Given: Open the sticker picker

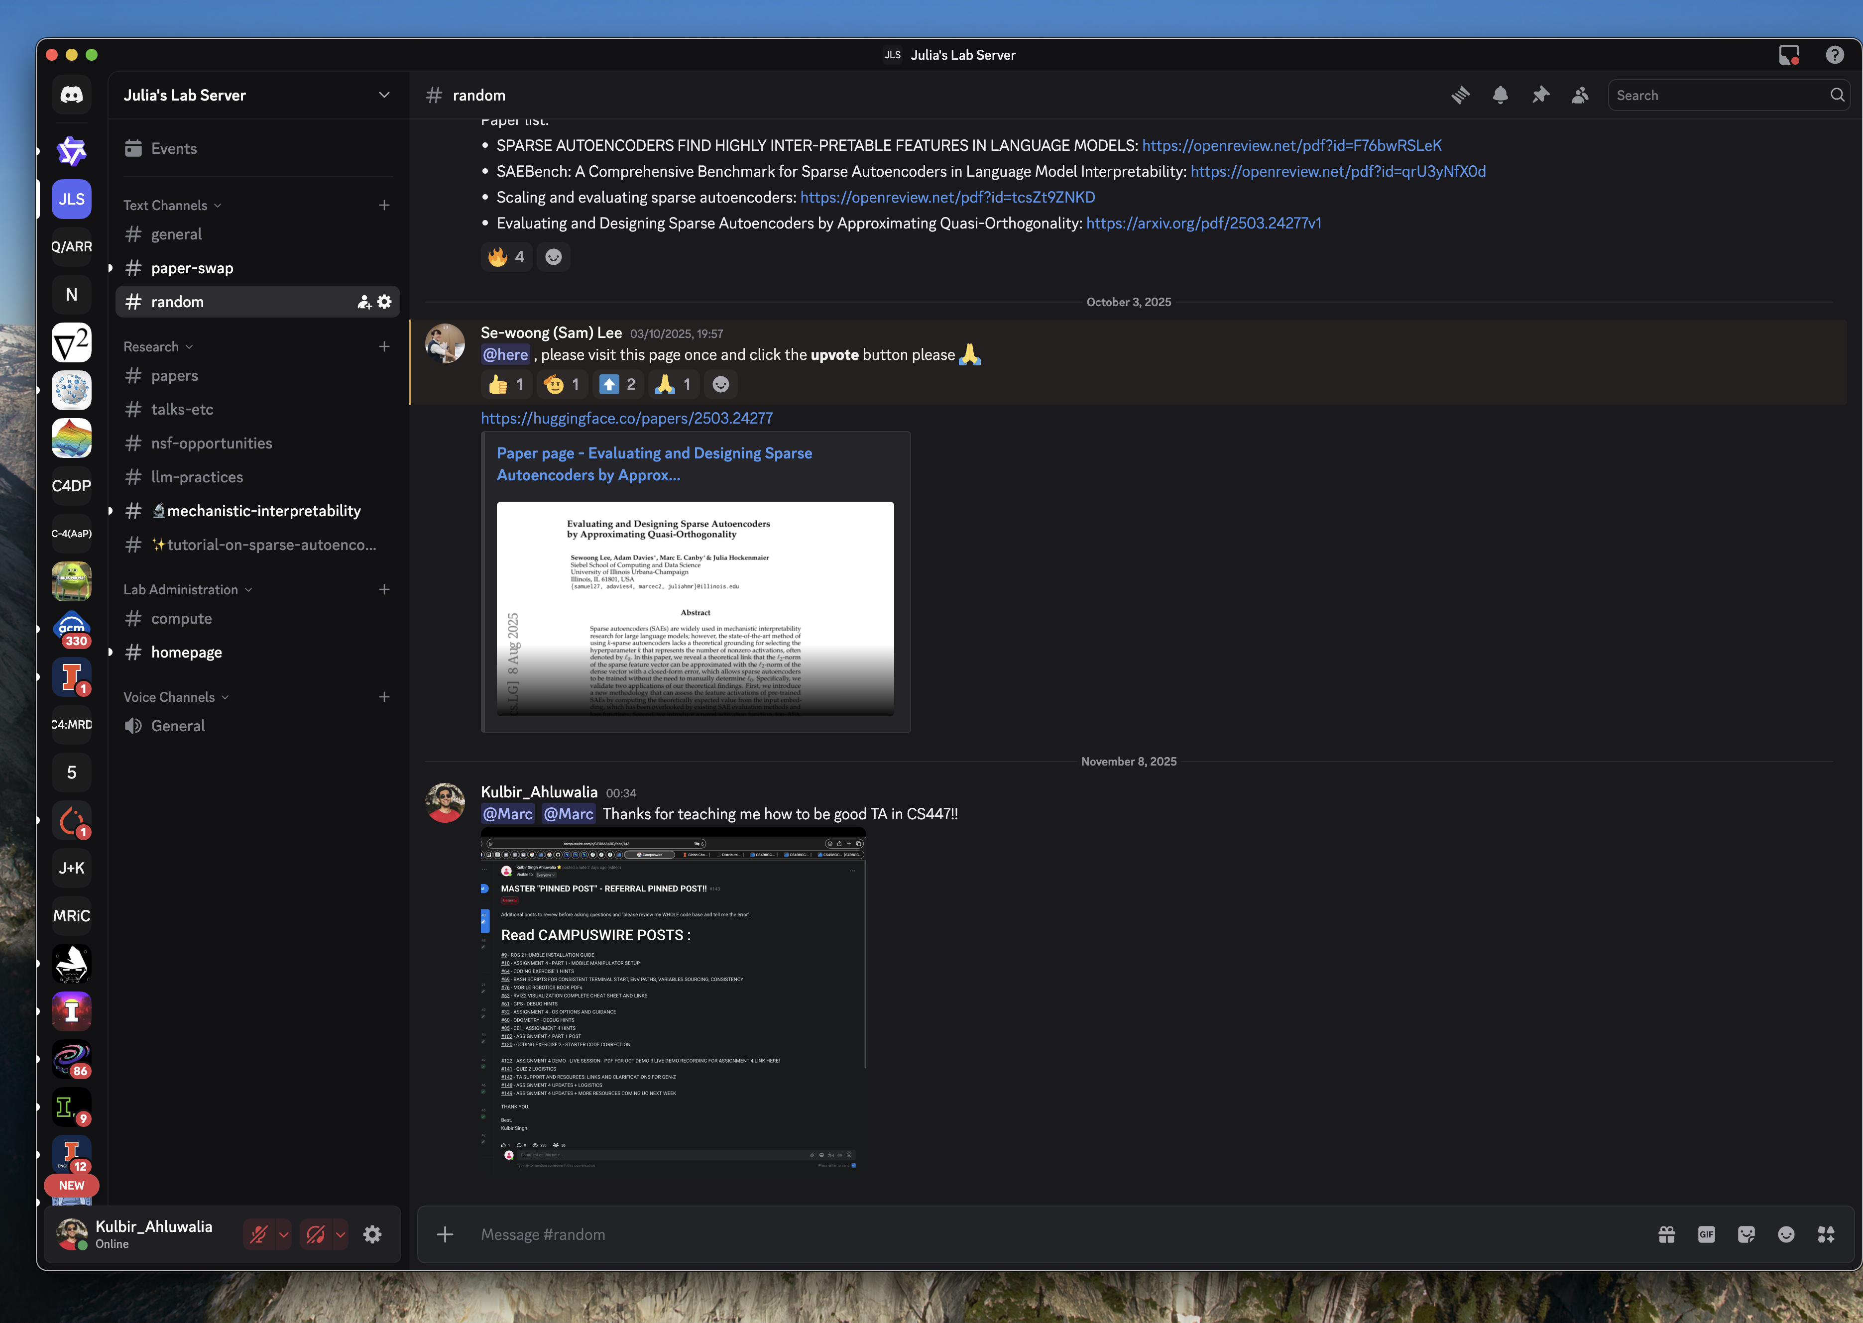Looking at the screenshot, I should click(1747, 1234).
